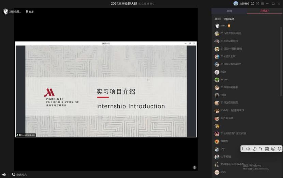
Task: Select the 在线47 online members tab
Action: (x=265, y=11)
